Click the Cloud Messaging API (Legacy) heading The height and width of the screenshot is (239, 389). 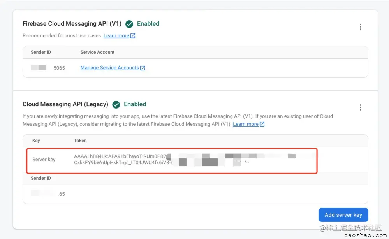[x=65, y=104]
